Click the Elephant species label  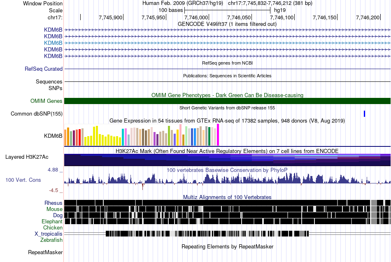[x=52, y=221]
